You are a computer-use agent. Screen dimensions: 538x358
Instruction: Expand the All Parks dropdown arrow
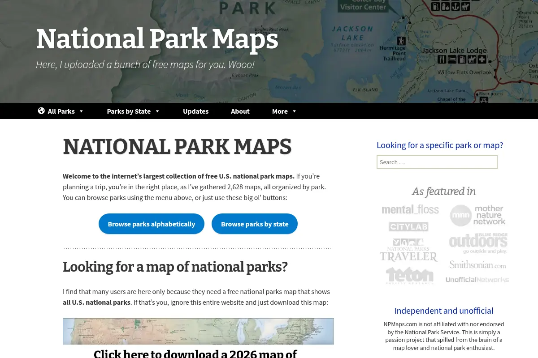pyautogui.click(x=81, y=111)
